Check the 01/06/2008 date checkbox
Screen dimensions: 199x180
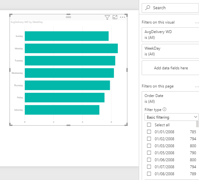tap(149, 160)
